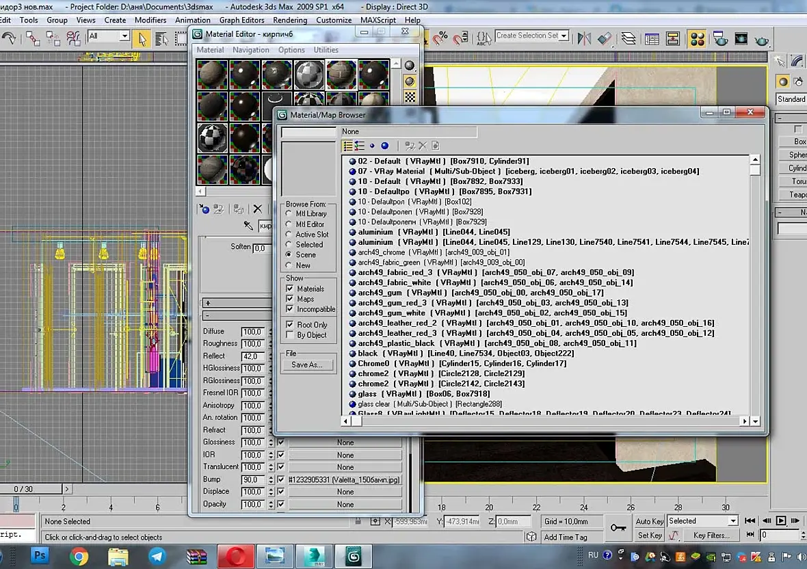
Task: Open the Layer Manager icon
Action: 629,38
